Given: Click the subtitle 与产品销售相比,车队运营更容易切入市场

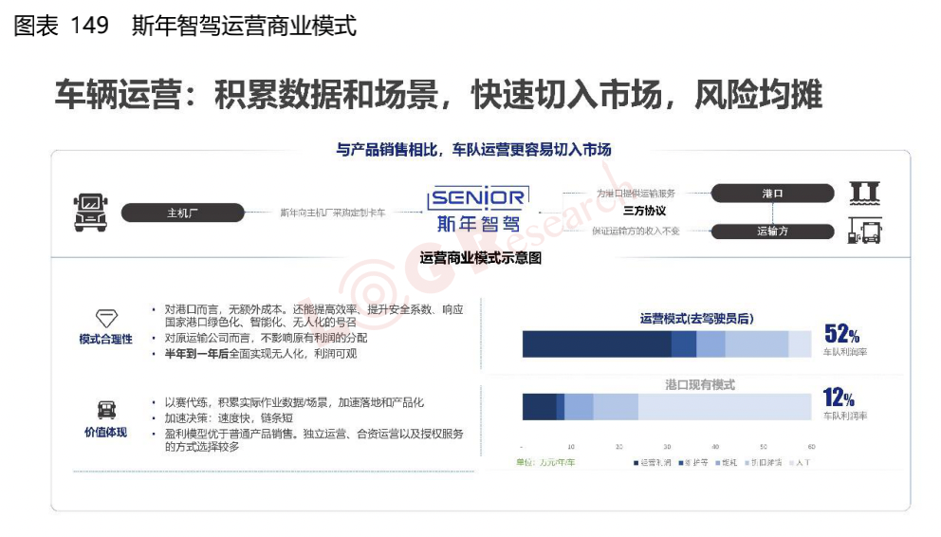Looking at the screenshot, I should point(473,149).
